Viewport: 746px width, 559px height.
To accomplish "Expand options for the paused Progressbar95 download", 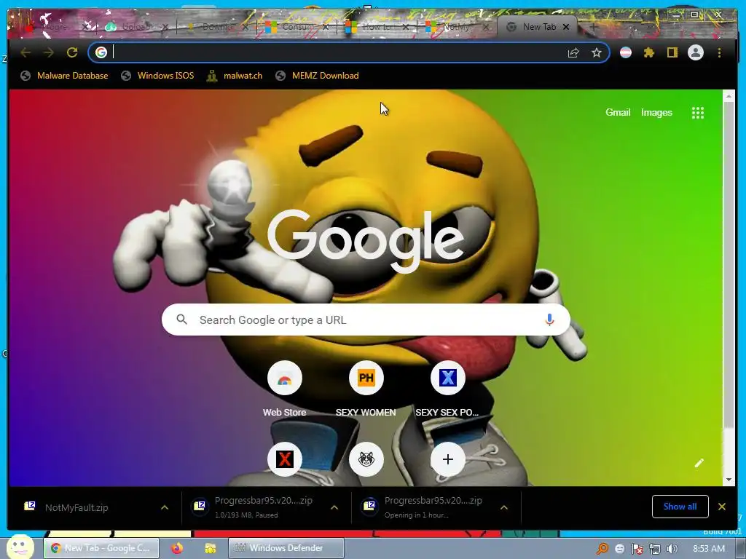I will [334, 507].
